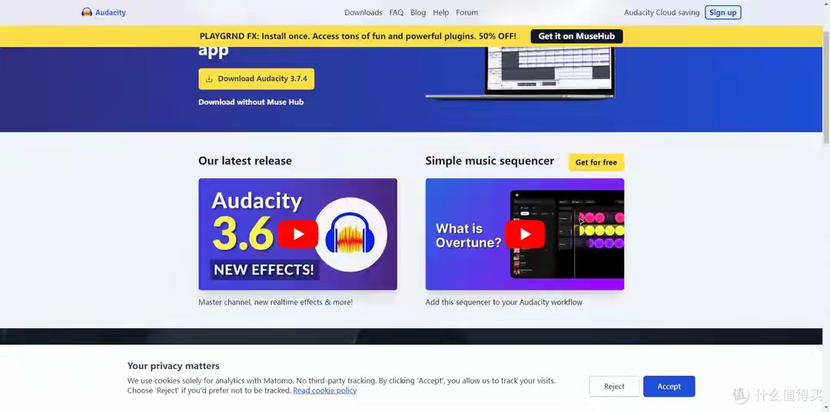Click the Your privacy matters heading
830x412 pixels.
pos(173,366)
